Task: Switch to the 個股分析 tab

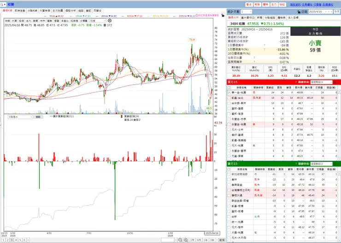Action: (71, 11)
